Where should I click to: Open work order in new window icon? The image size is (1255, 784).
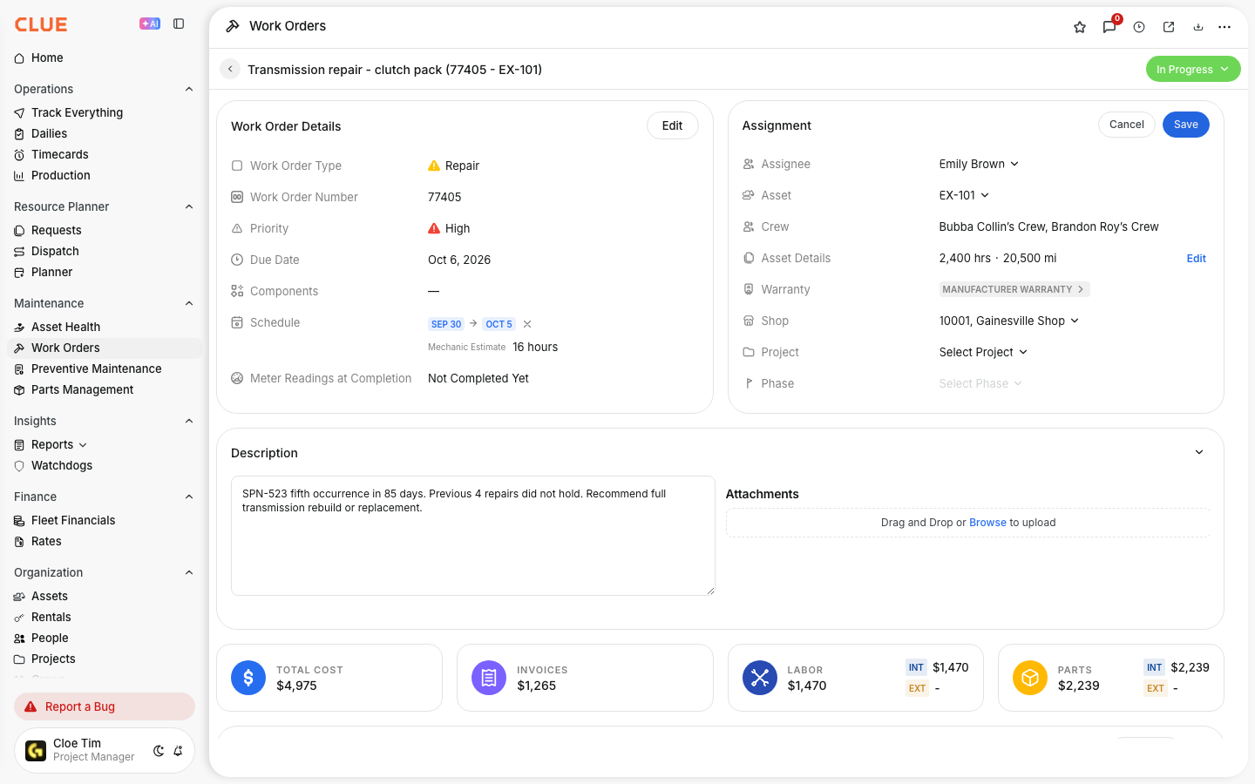[1169, 27]
